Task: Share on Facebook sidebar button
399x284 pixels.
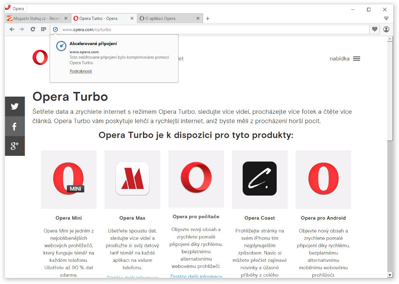Action: pos(15,126)
